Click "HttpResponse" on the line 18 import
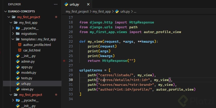 click(x=142, y=22)
